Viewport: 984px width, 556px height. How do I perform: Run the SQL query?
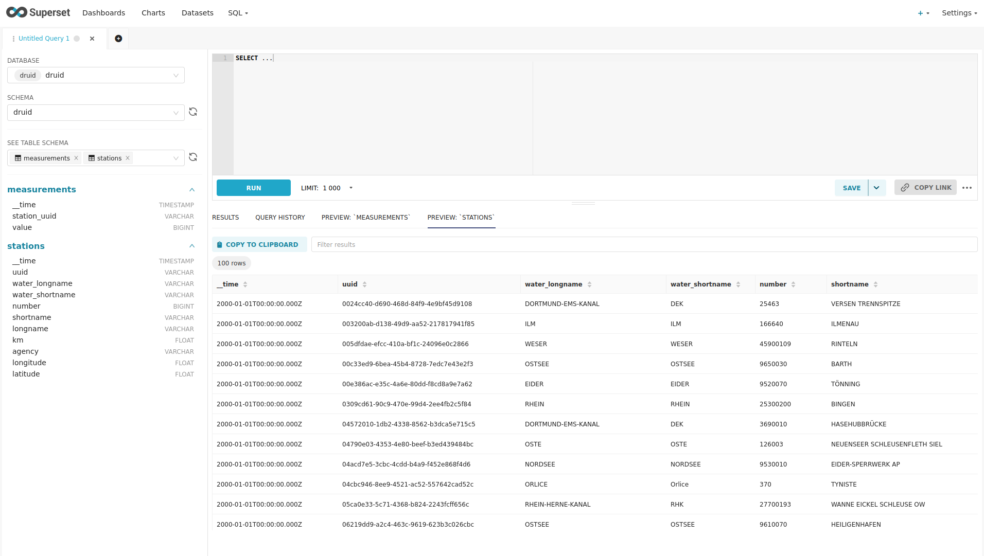point(253,188)
